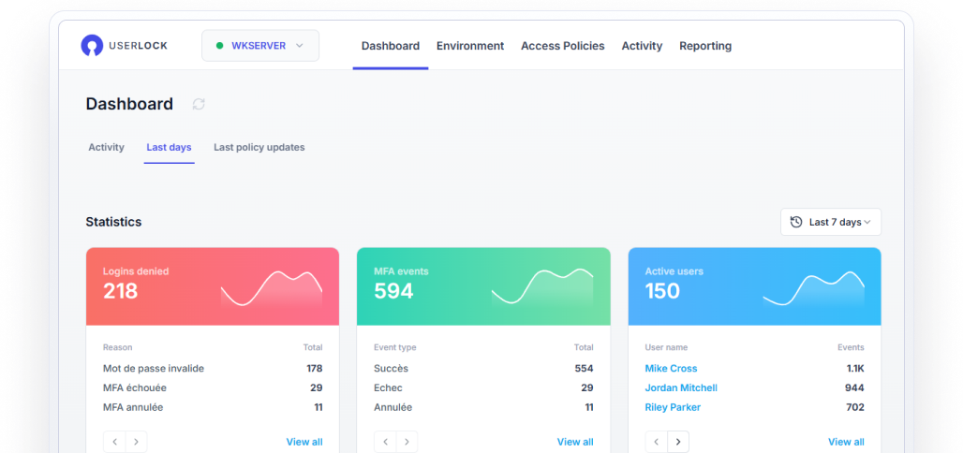Open the Environment menu
963x453 pixels.
[x=470, y=46]
